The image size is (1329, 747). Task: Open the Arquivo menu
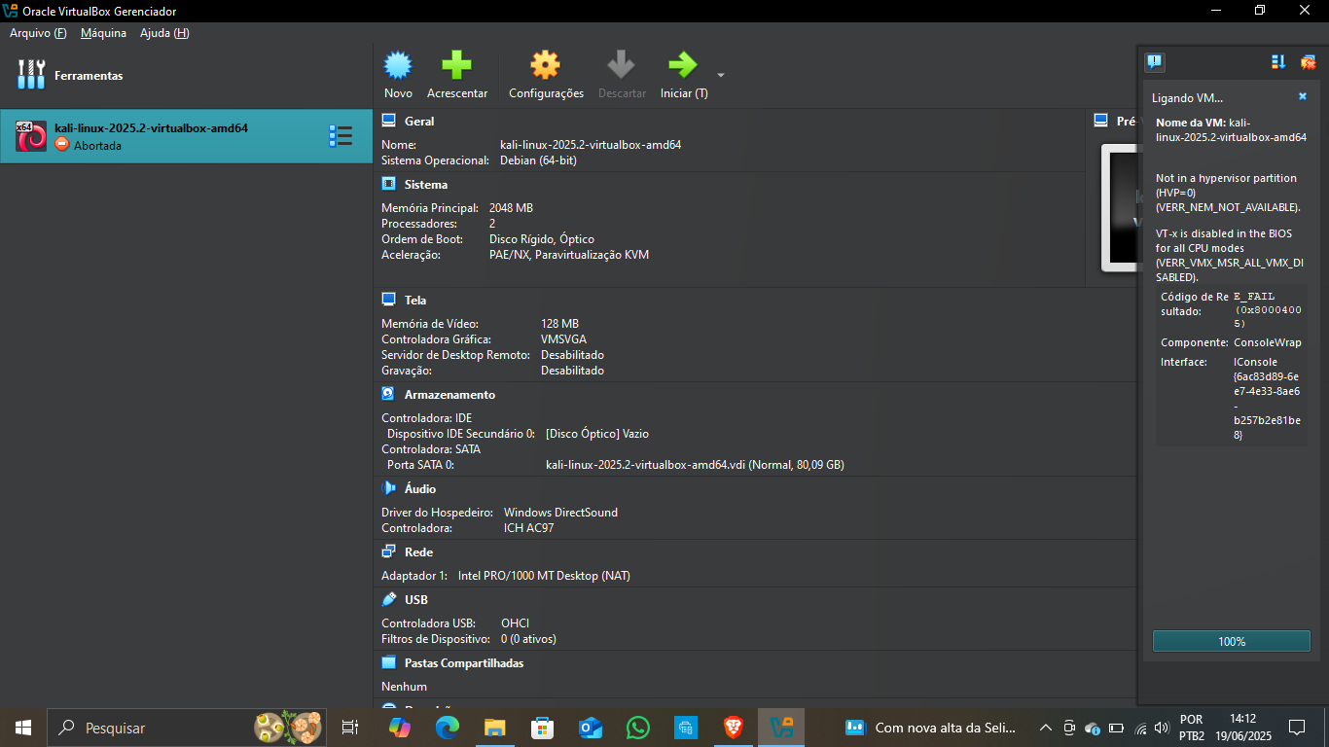38,33
